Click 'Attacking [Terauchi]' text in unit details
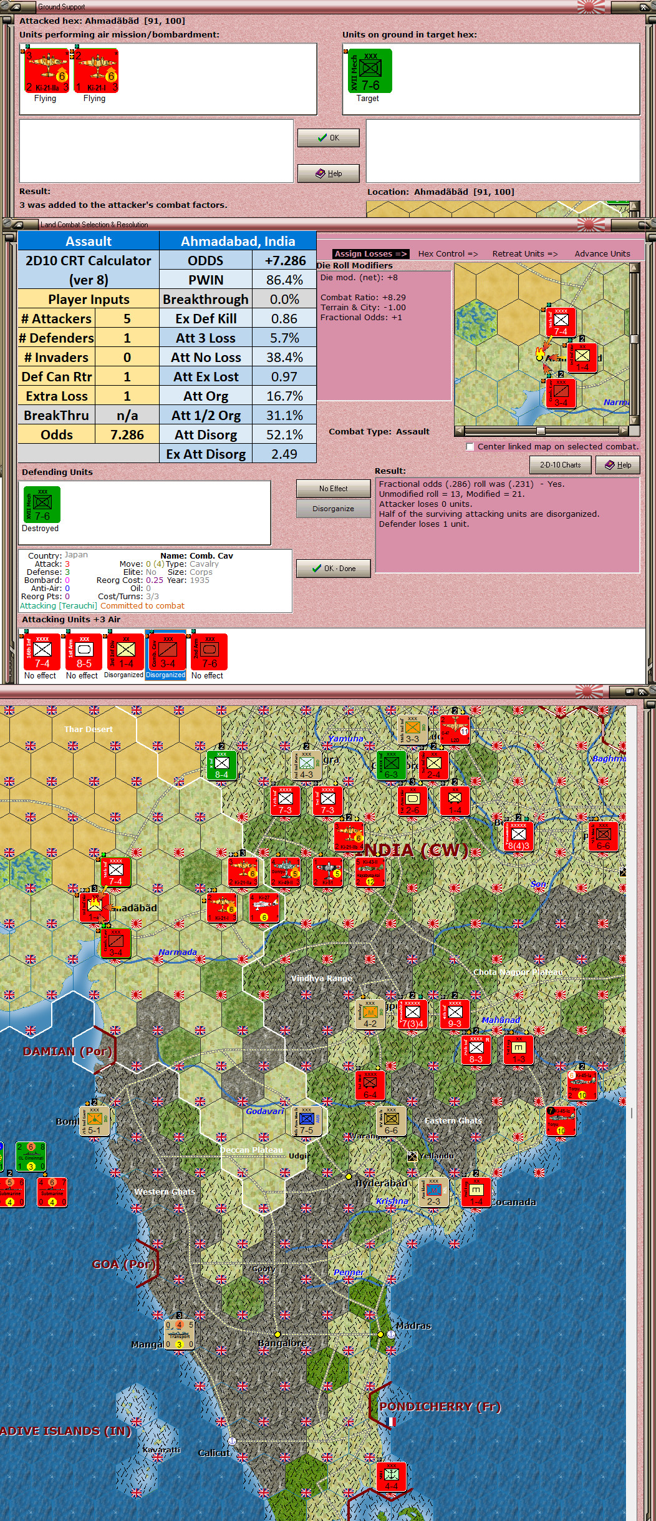Viewport: 656px width, 1521px height. pos(59,606)
